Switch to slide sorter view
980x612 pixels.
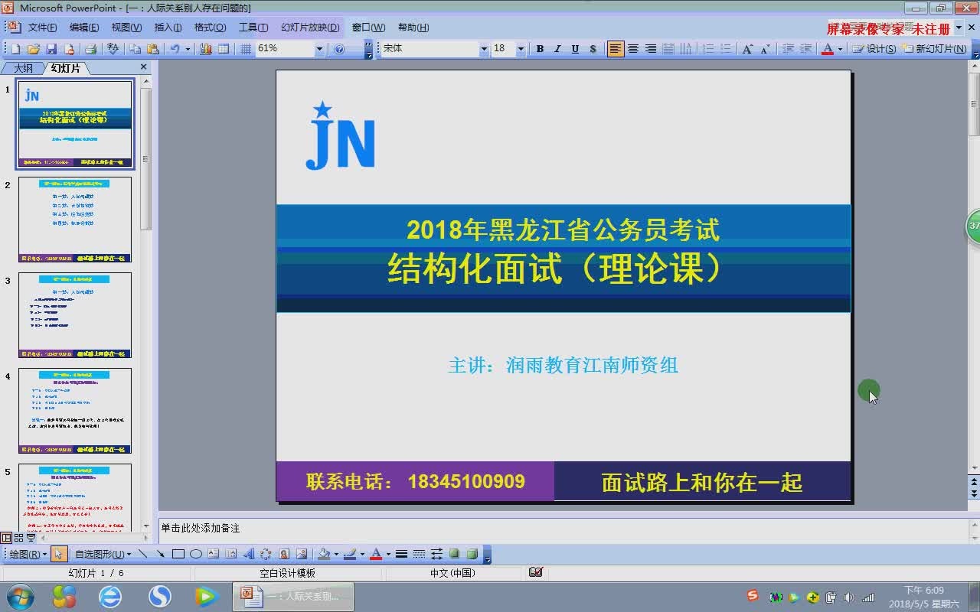click(19, 538)
